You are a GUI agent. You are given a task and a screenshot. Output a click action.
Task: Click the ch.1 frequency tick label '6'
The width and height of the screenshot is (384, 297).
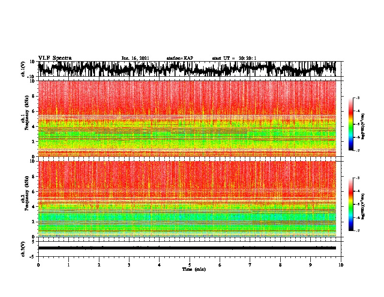tap(34, 112)
